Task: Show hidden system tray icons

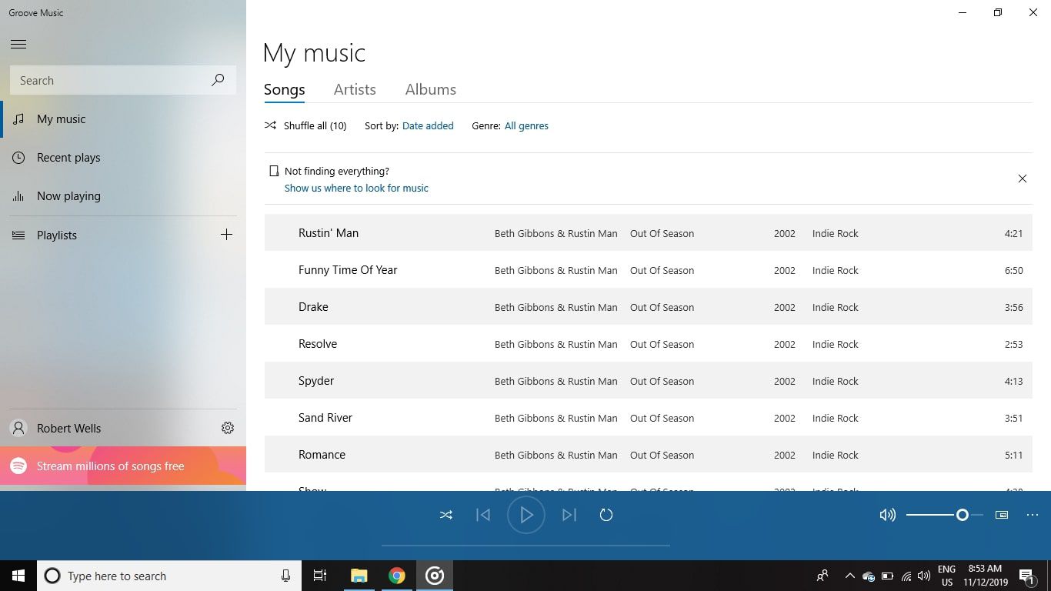Action: coord(849,576)
